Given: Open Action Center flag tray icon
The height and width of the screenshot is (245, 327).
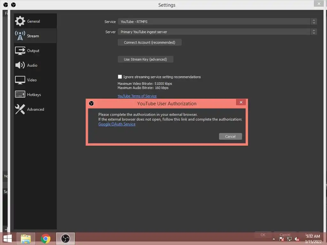Looking at the screenshot, I should (x=282, y=239).
